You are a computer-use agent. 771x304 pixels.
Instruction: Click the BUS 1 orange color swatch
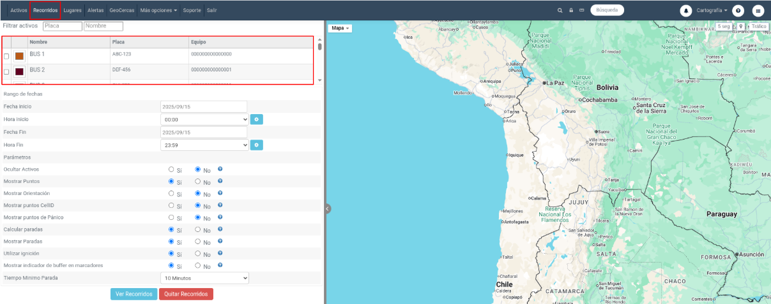(19, 57)
